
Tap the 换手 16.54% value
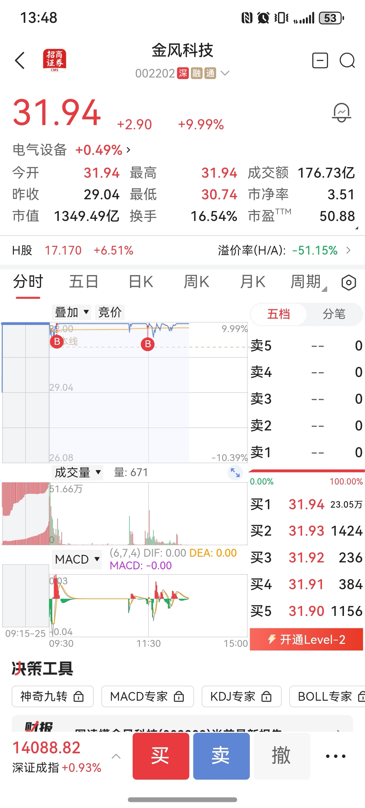pos(214,216)
